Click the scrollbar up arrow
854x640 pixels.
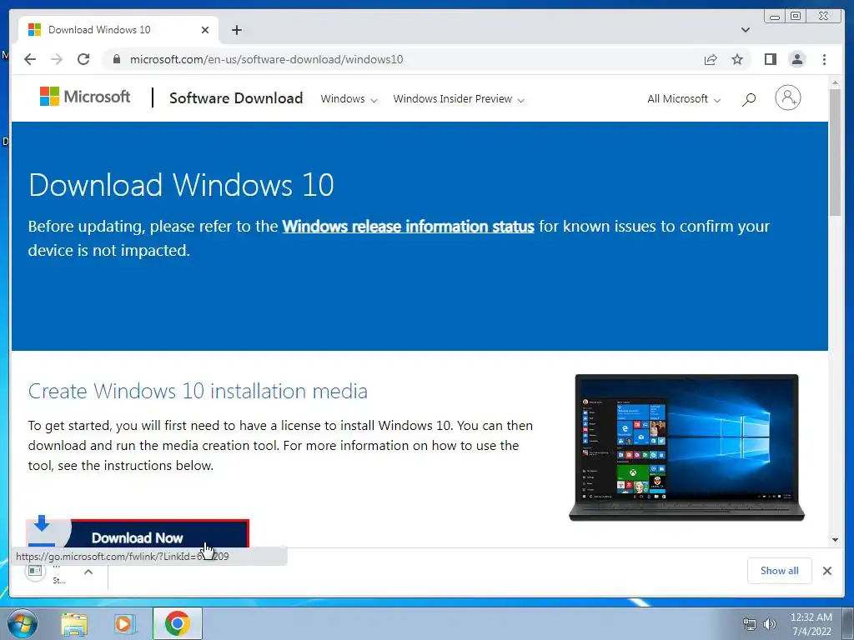(835, 82)
